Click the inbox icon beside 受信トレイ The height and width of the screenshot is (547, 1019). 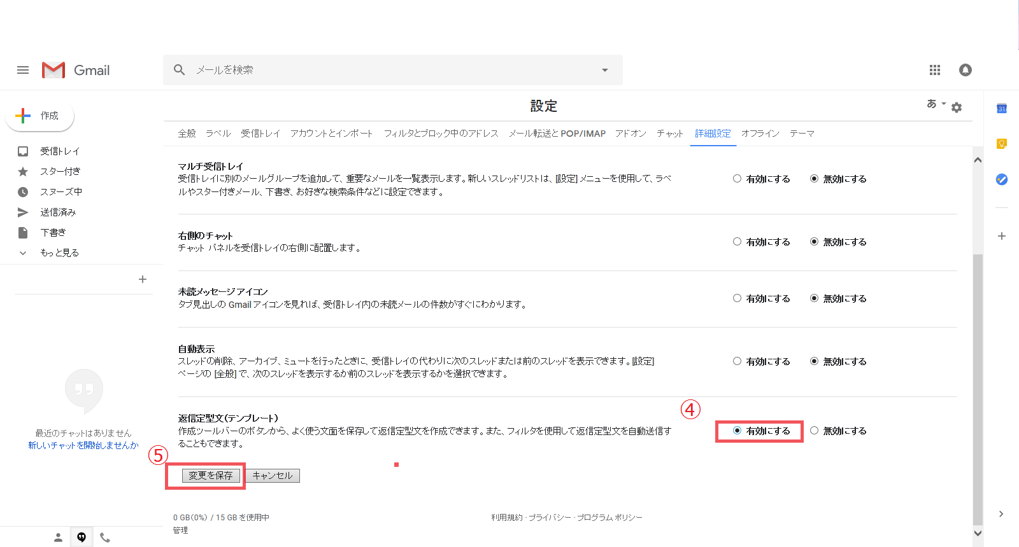coord(23,151)
